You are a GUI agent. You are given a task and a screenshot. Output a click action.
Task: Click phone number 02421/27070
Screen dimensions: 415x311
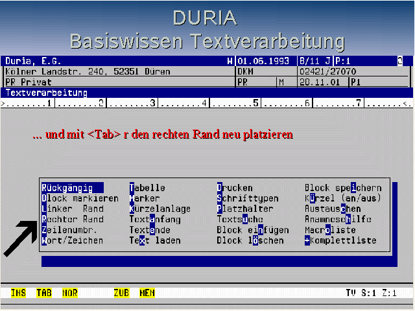coord(327,72)
